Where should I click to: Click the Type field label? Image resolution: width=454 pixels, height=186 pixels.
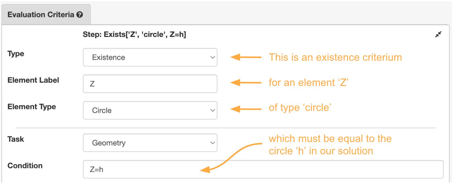click(x=15, y=53)
